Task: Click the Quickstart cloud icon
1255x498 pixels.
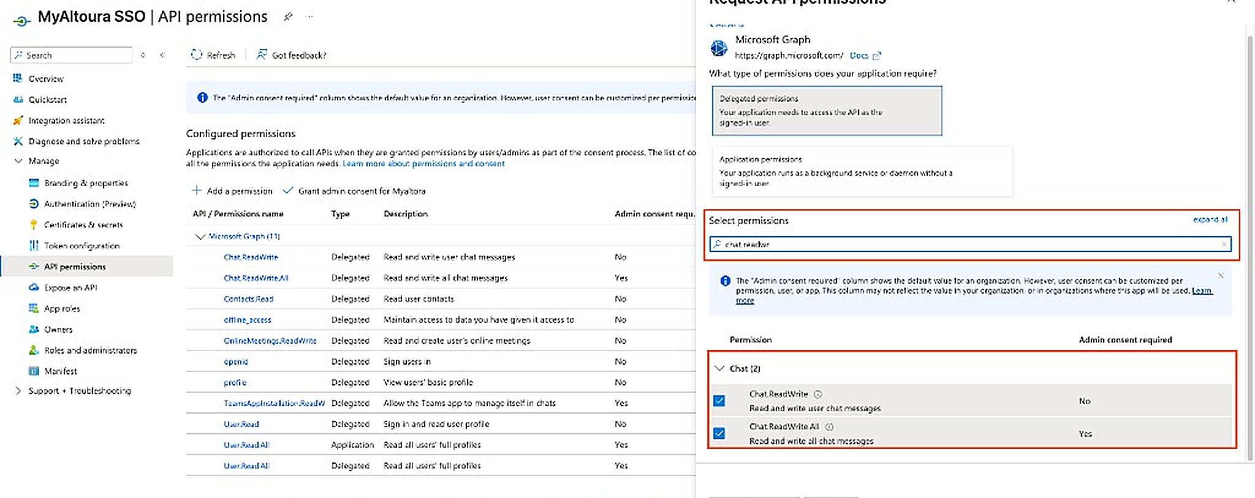Action: pos(18,99)
